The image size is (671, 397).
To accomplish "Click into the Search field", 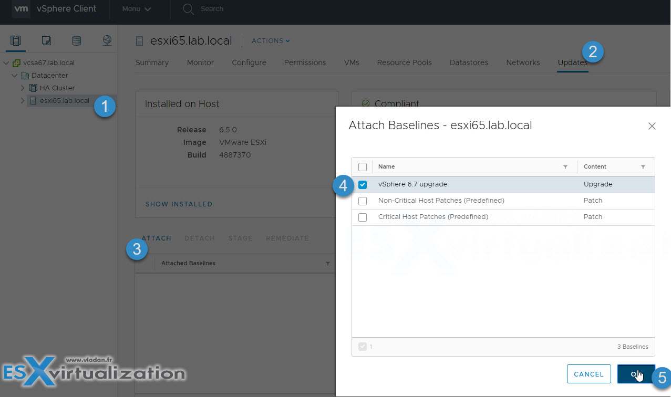I will (x=212, y=9).
